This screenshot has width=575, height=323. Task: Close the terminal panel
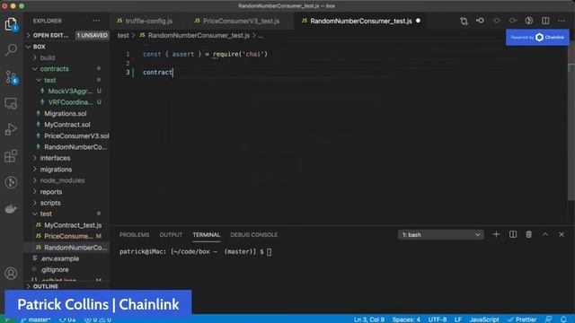pos(562,234)
